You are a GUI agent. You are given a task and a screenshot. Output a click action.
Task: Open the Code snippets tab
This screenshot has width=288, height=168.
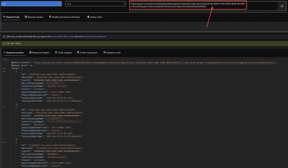(63, 53)
